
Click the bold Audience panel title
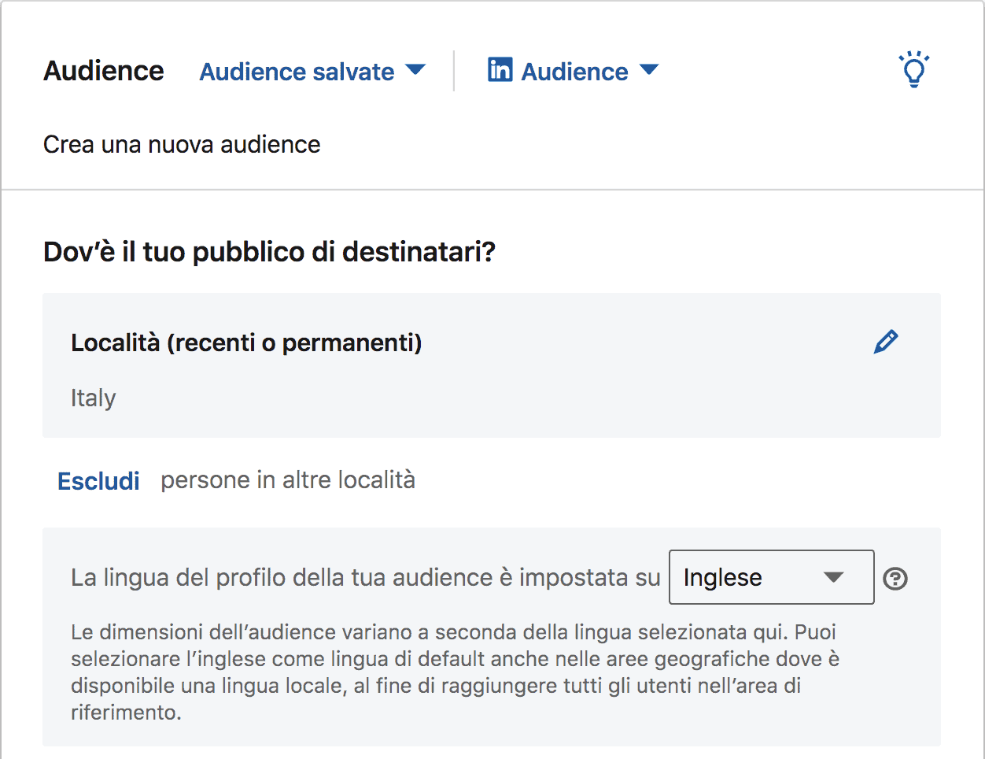coord(104,71)
